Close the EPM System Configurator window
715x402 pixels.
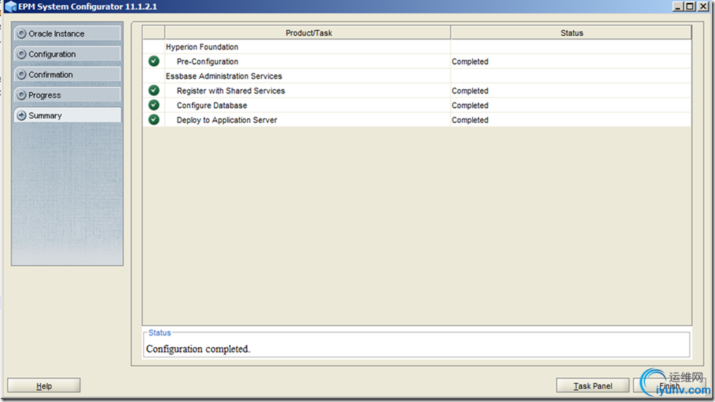(x=703, y=7)
